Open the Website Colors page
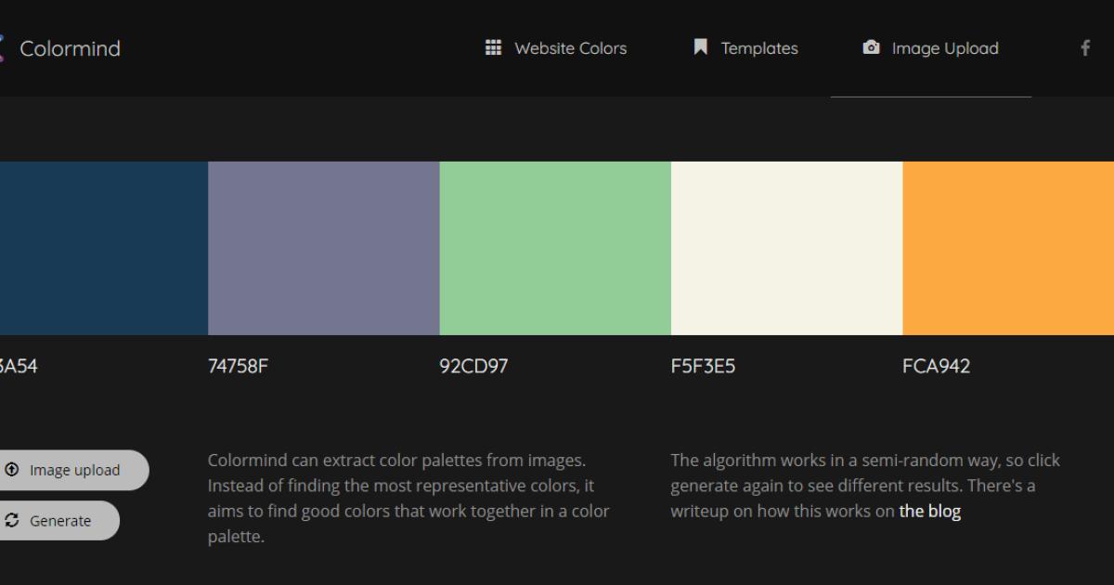Viewport: 1114px width, 585px height. click(x=569, y=47)
